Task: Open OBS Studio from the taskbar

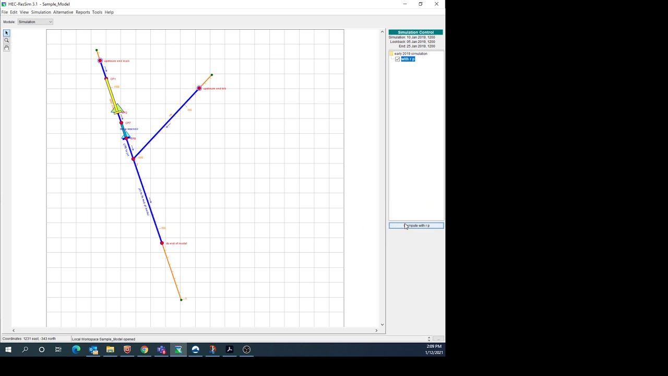Action: (247, 349)
